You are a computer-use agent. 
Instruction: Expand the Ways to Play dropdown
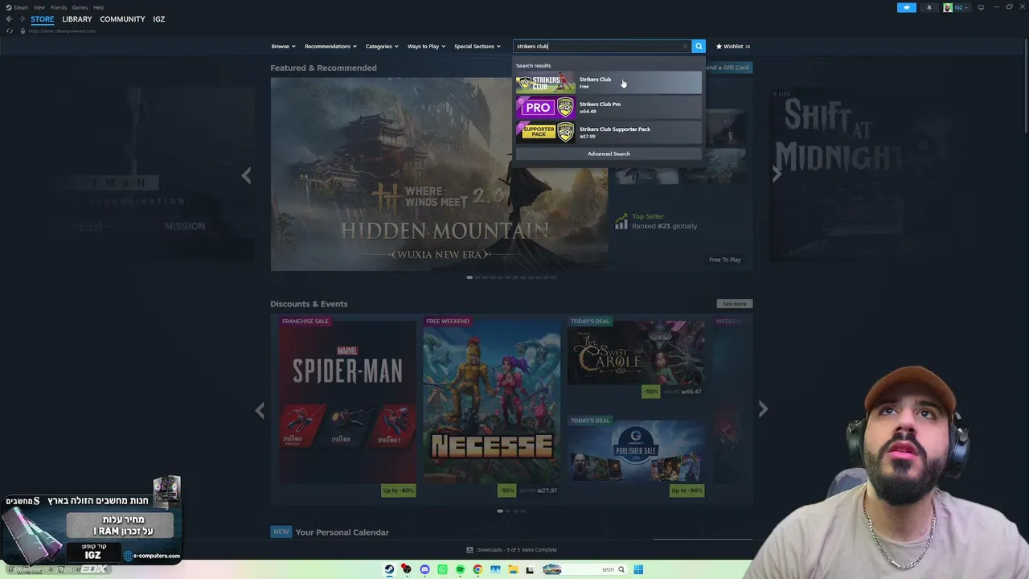click(x=426, y=47)
